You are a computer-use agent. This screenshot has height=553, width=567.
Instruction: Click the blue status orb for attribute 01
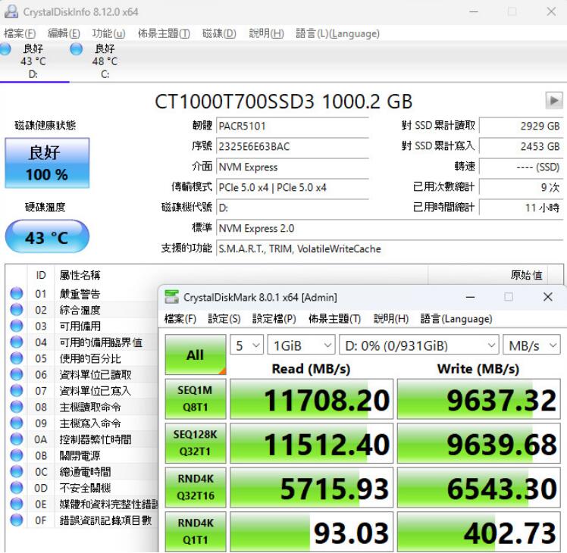tap(16, 293)
